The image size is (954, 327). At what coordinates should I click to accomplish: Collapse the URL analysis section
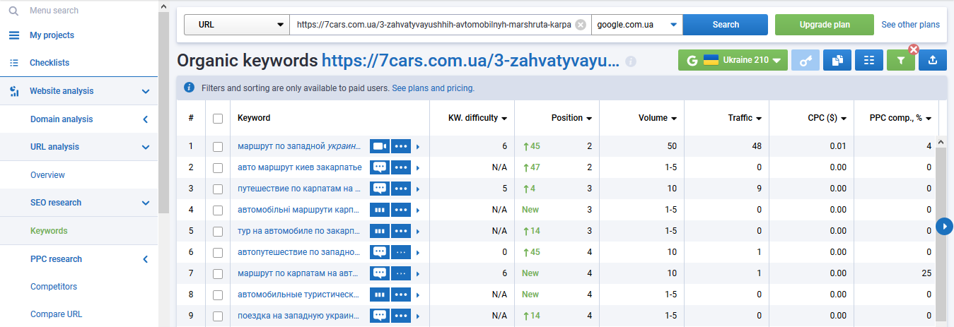click(x=145, y=147)
